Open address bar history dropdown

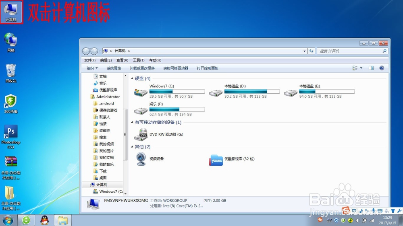pyautogui.click(x=305, y=51)
